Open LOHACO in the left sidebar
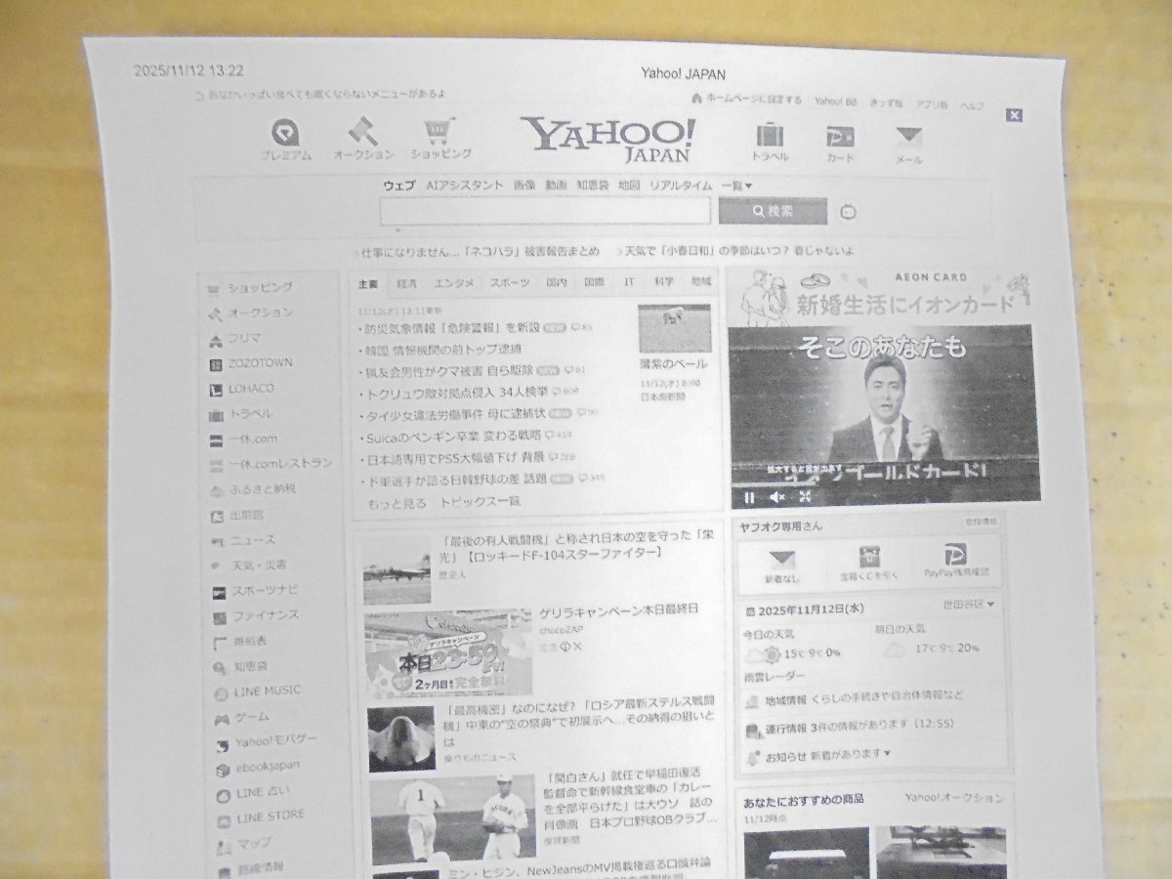Viewport: 1172px width, 879px height. coord(242,389)
